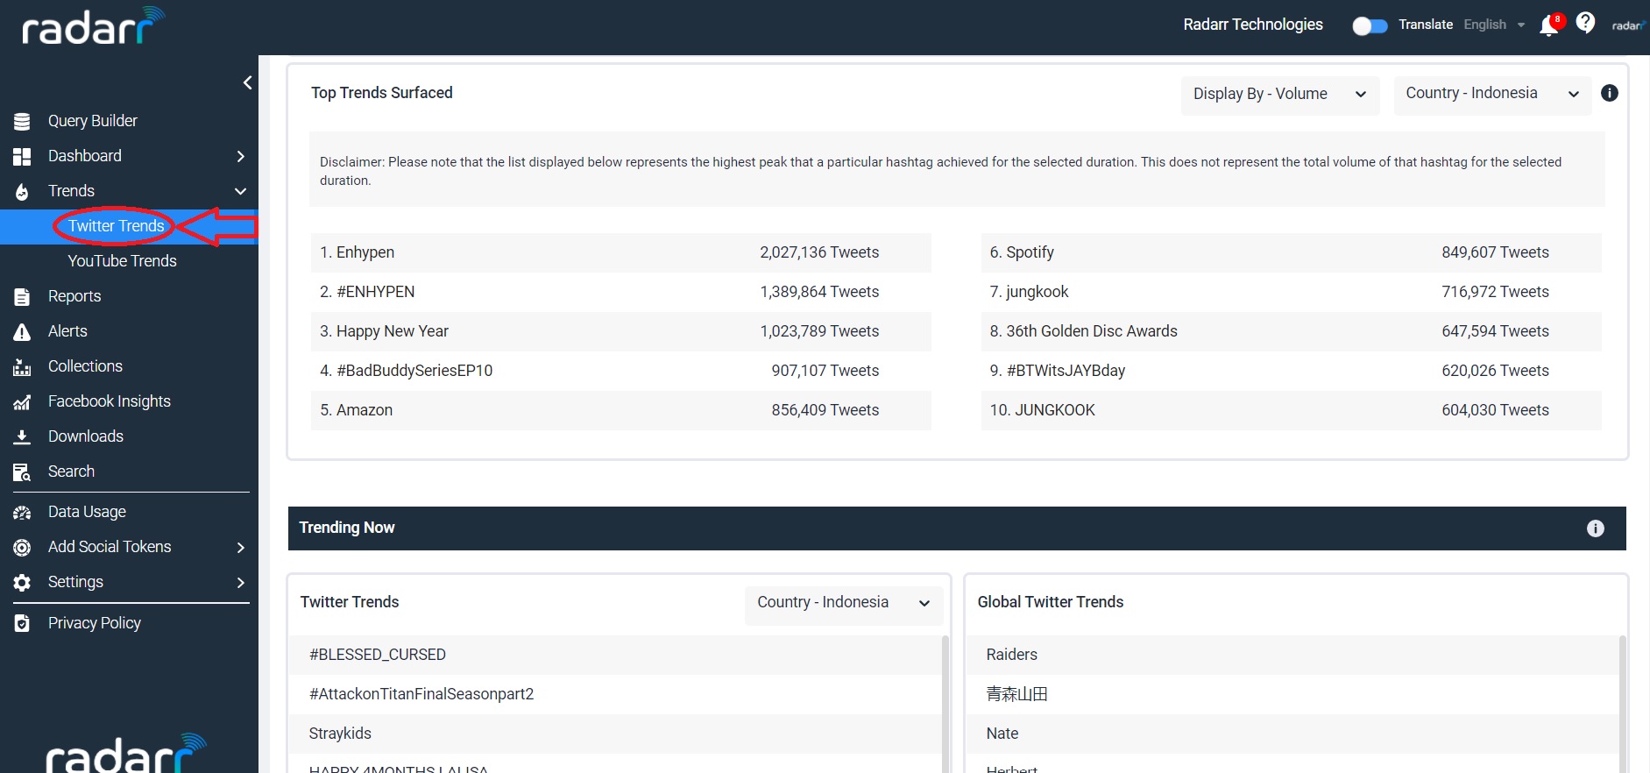Open the radarr profile avatar
1650x773 pixels.
click(1628, 25)
